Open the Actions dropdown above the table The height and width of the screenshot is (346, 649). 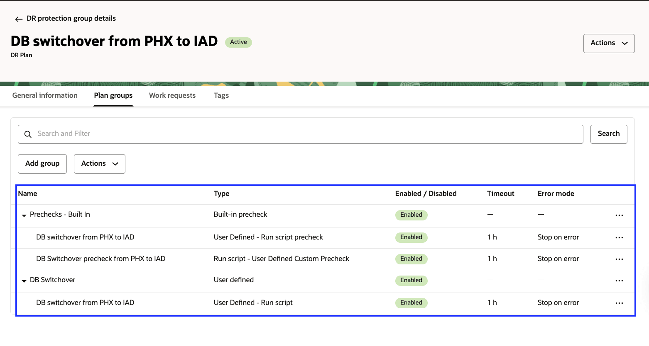[99, 164]
